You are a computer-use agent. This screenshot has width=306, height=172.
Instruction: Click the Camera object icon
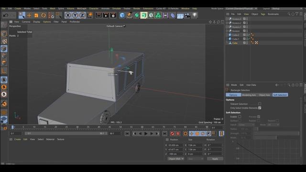[187, 15]
